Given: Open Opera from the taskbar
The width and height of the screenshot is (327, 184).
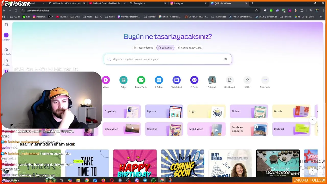Looking at the screenshot, I should (x=112, y=180).
